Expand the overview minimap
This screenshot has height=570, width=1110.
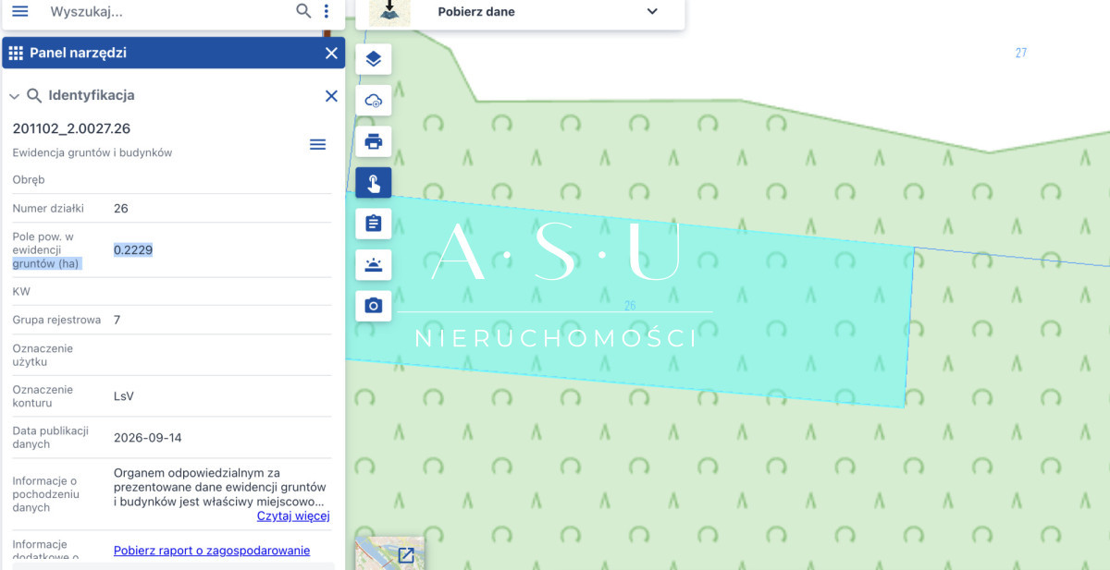tap(405, 555)
